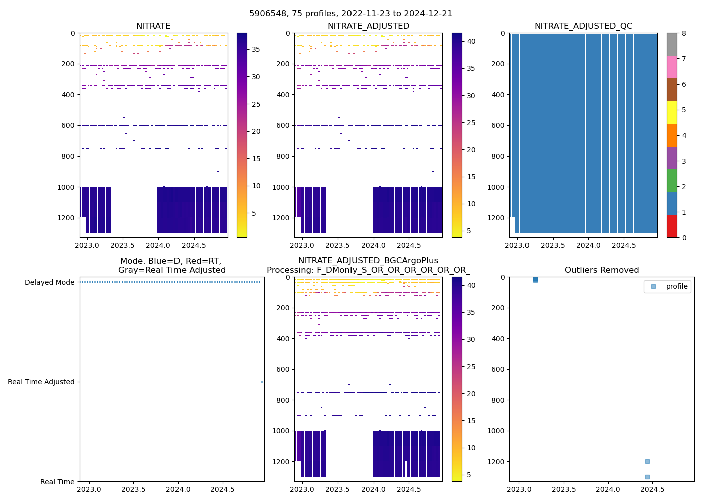This screenshot has height=501, width=702.
Task: Click the green segment of the QC colorbar
Action: point(672,181)
